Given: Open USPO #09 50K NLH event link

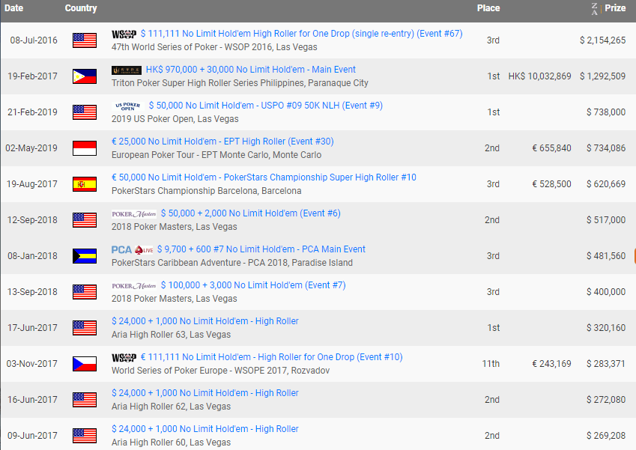Looking at the screenshot, I should [x=265, y=106].
